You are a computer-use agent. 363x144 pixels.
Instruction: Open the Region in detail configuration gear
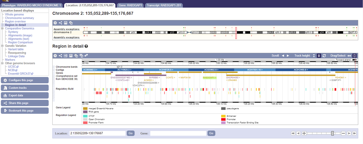tap(55, 56)
